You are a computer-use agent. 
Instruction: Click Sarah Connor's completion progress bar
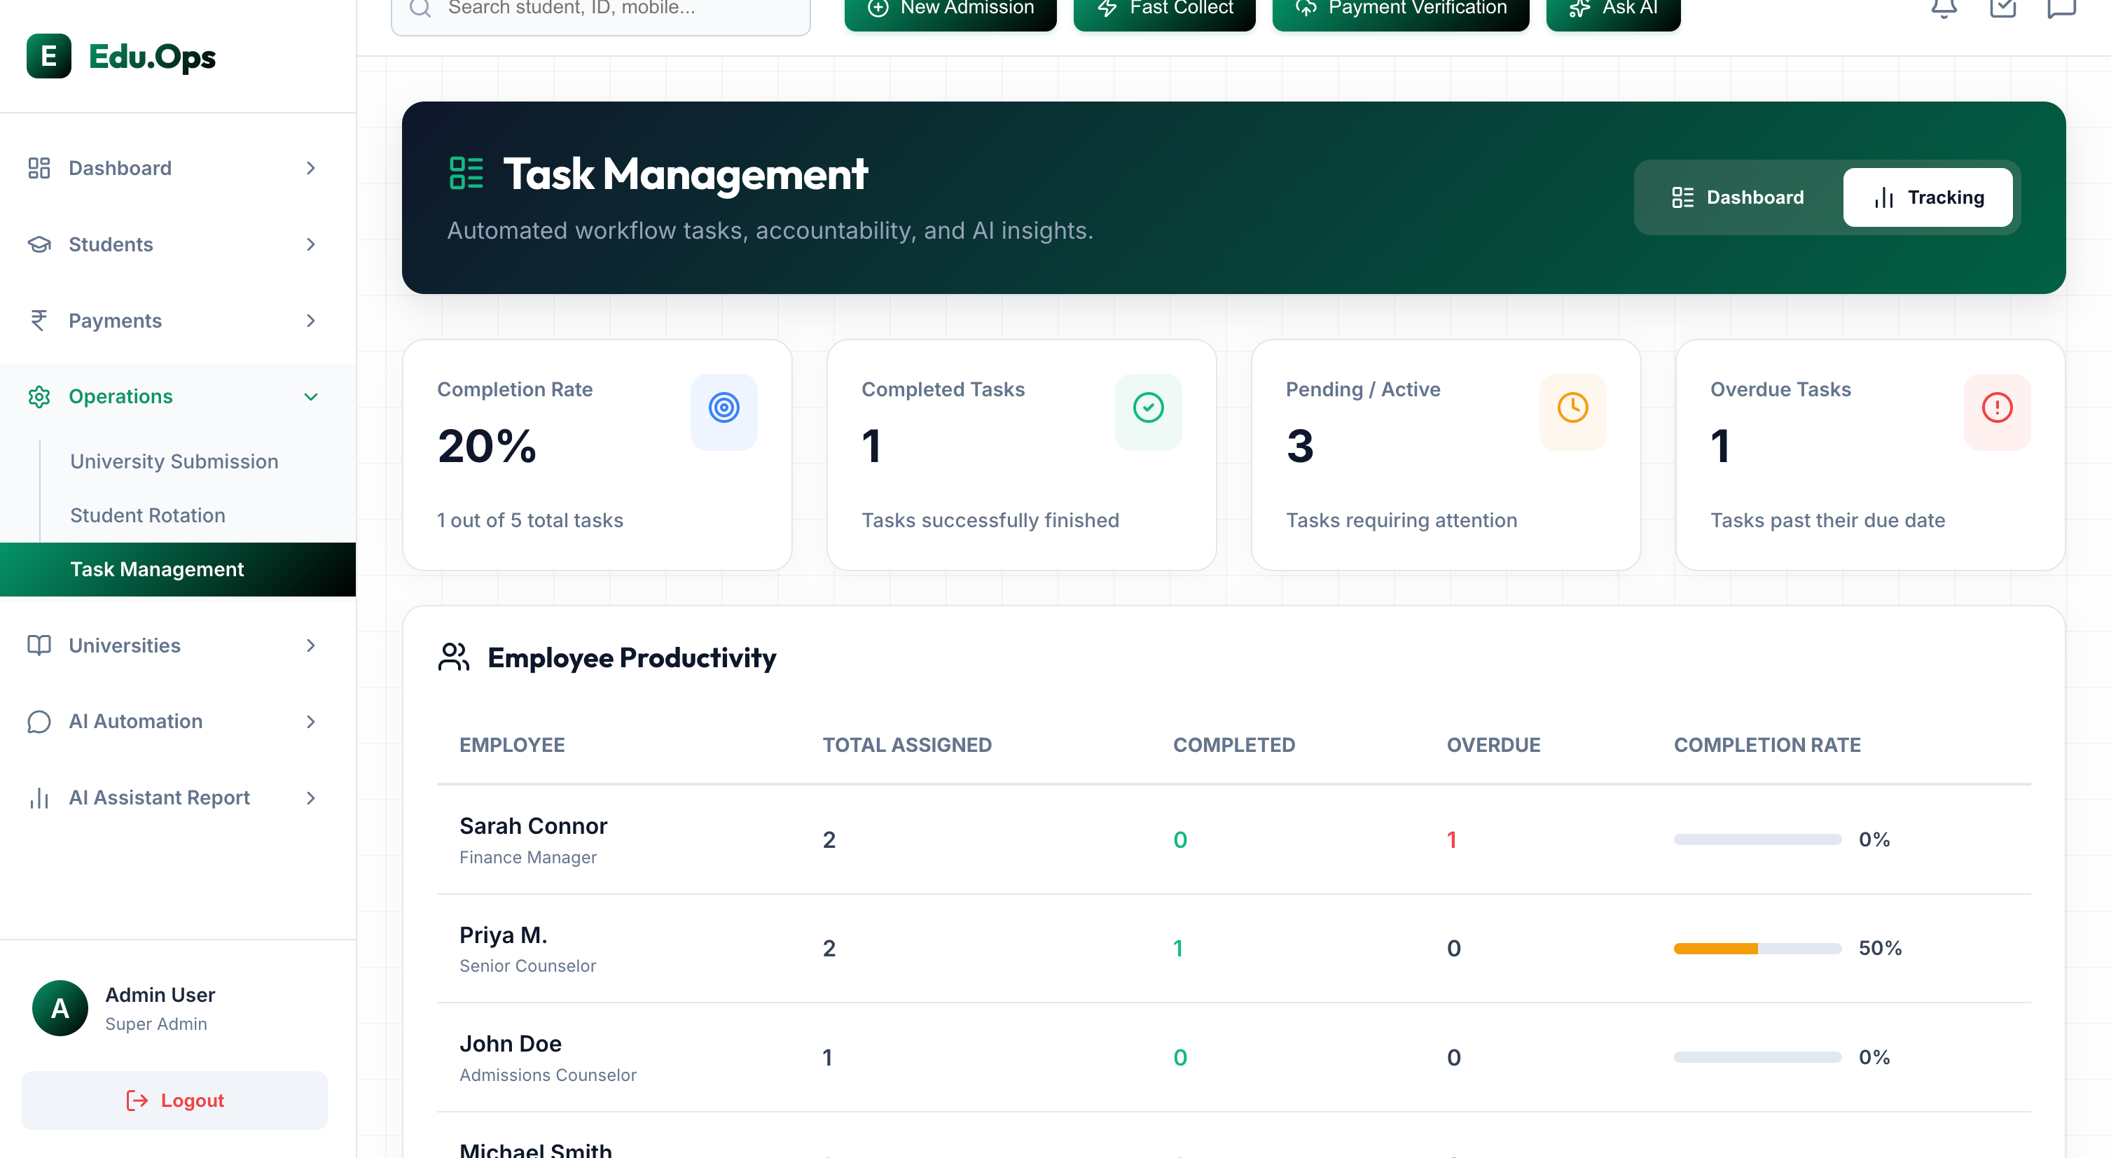pos(1757,839)
